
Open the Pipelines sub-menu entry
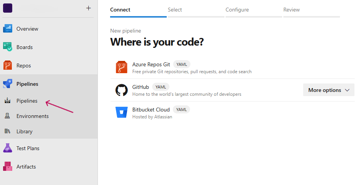[27, 101]
